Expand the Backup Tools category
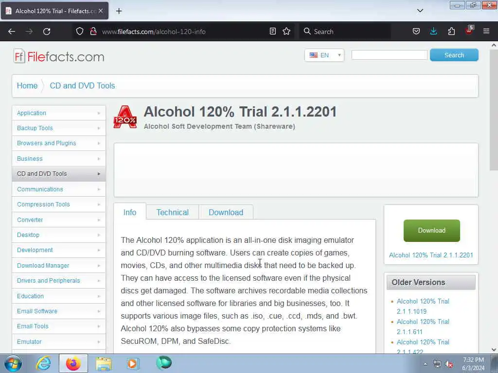 (x=59, y=128)
